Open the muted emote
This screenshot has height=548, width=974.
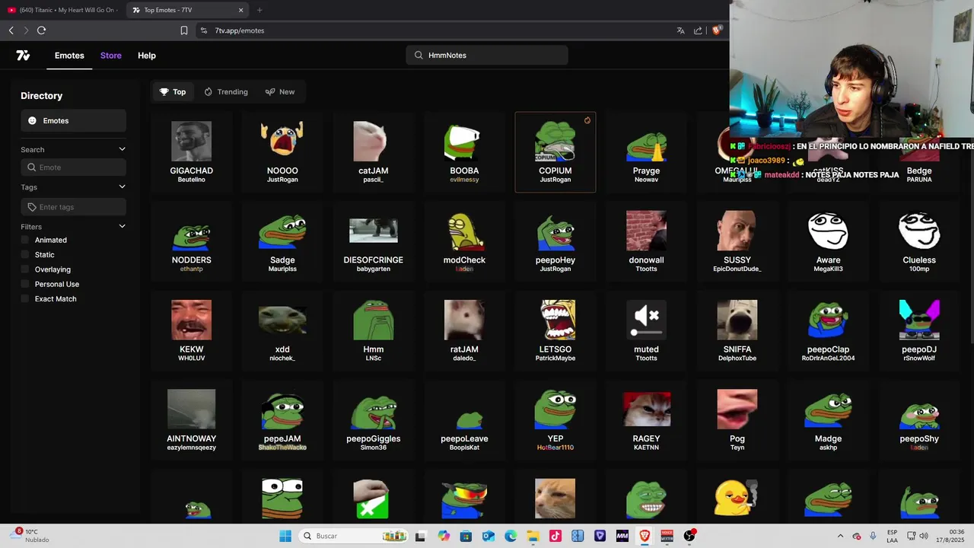646,331
